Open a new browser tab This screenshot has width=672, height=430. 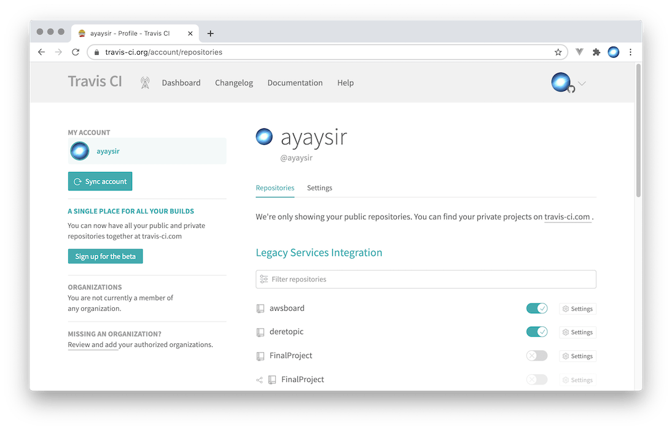click(x=211, y=33)
